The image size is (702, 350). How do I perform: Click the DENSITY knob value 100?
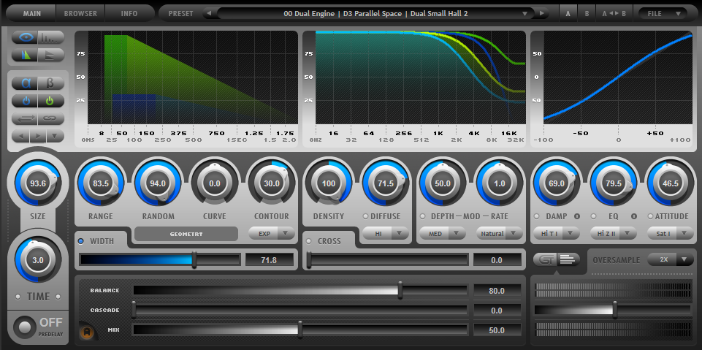click(329, 183)
